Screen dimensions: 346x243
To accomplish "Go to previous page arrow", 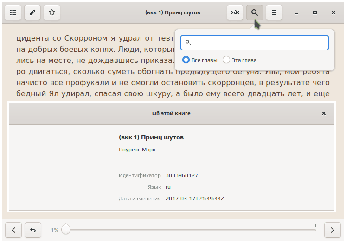I will click(x=13, y=230).
